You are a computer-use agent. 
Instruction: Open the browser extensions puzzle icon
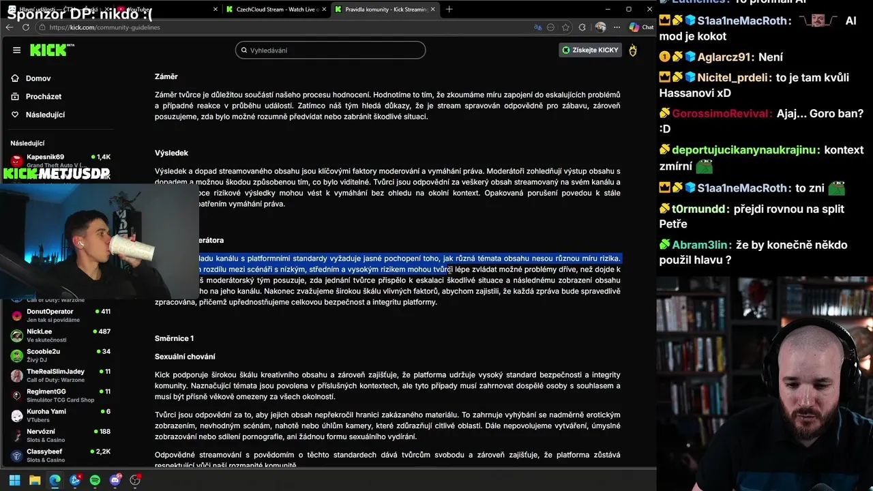[x=582, y=27]
